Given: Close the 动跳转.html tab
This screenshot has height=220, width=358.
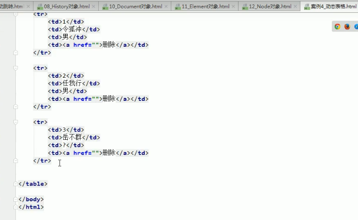Looking at the screenshot, I should 28,6.
